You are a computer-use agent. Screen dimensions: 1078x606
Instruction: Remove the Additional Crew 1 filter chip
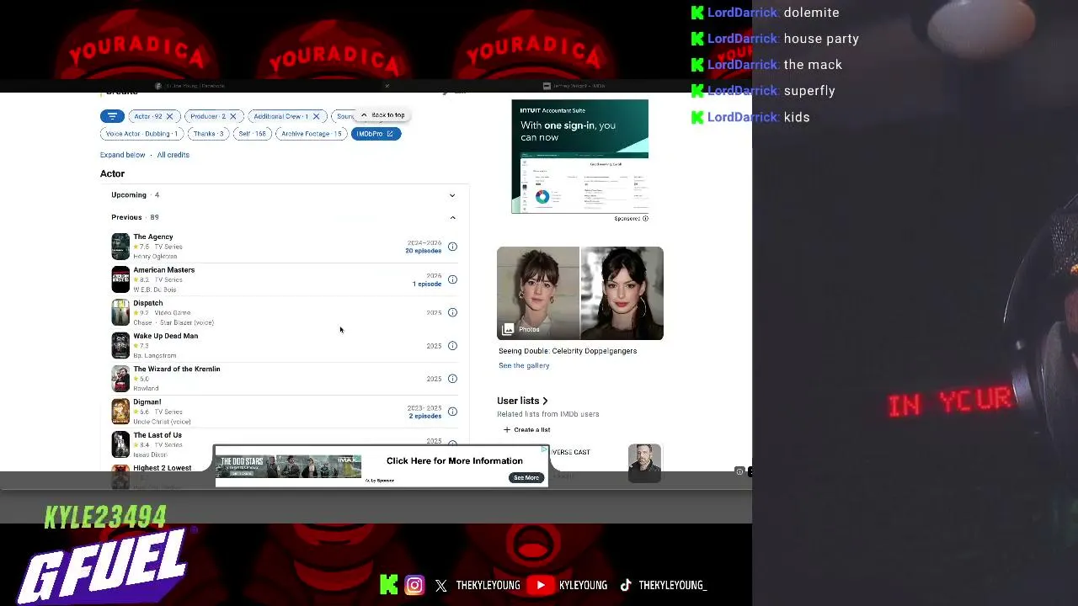coord(316,116)
